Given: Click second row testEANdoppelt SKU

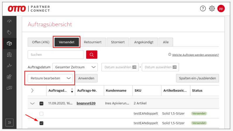Looking at the screenshot, I should click(146, 123).
